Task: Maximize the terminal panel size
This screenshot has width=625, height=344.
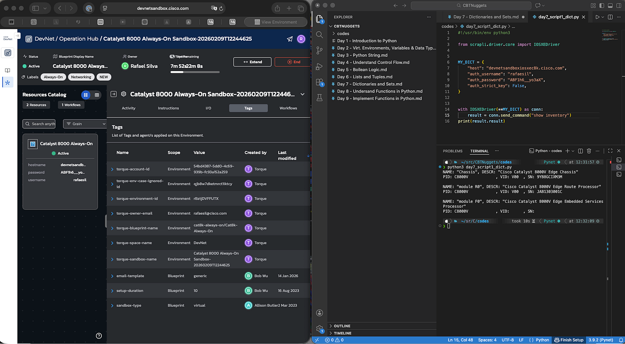Action: (x=610, y=151)
